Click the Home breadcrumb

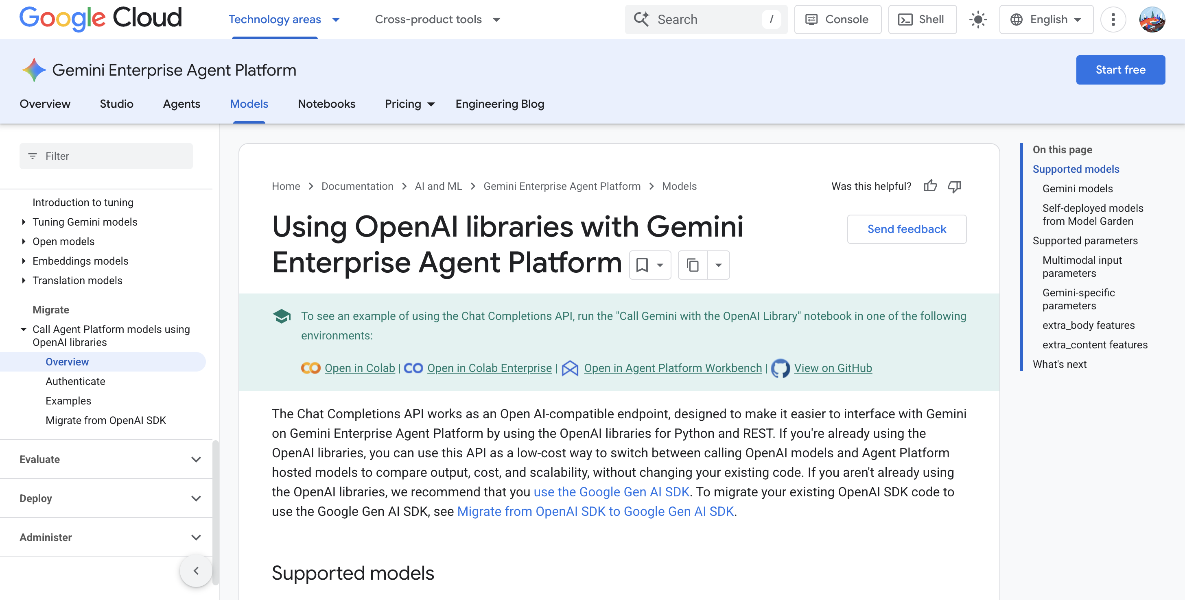tap(286, 186)
